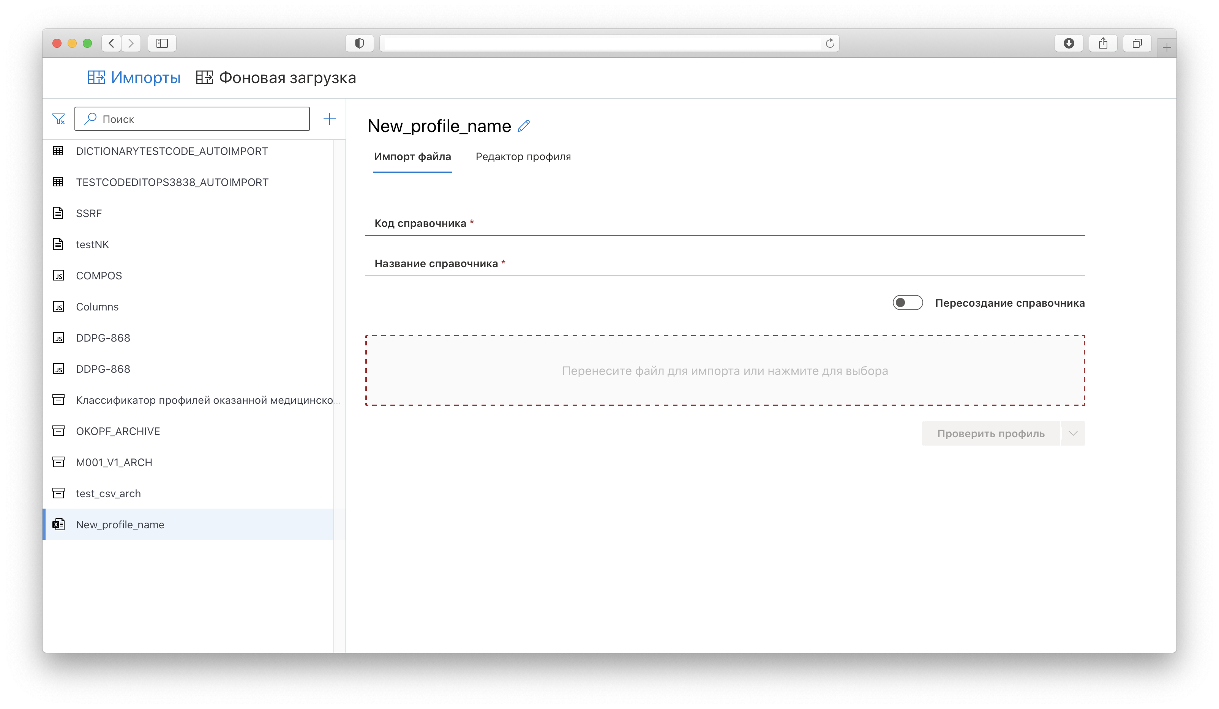
Task: Click the Поиск search field
Action: pyautogui.click(x=192, y=119)
